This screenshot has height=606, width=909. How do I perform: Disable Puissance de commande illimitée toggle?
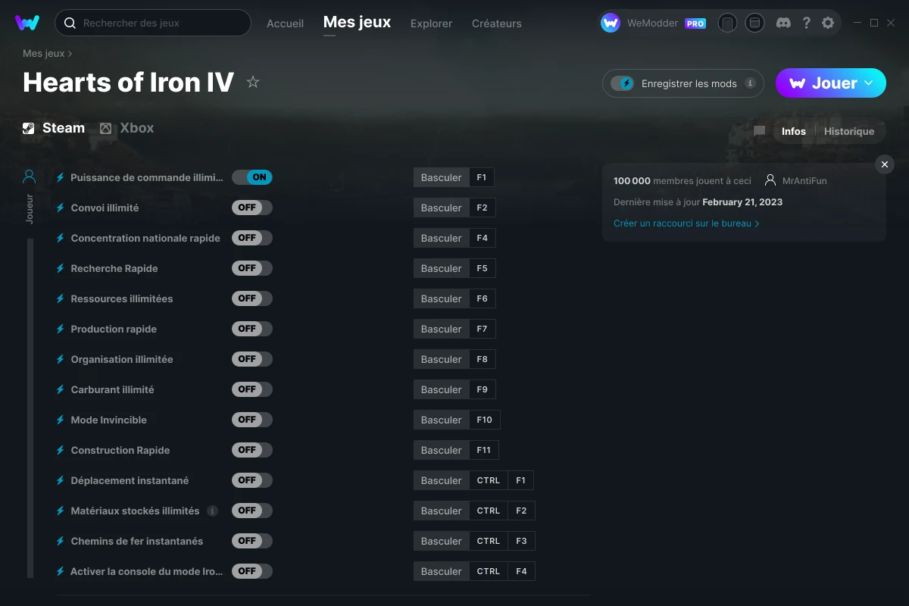coord(251,177)
